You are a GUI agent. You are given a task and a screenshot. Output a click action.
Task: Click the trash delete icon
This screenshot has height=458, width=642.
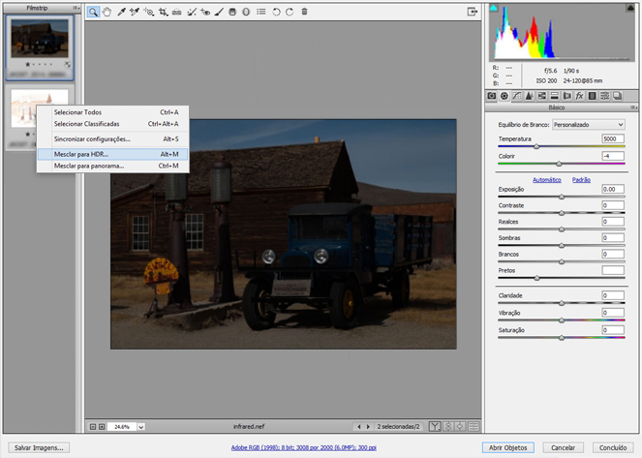click(x=304, y=13)
